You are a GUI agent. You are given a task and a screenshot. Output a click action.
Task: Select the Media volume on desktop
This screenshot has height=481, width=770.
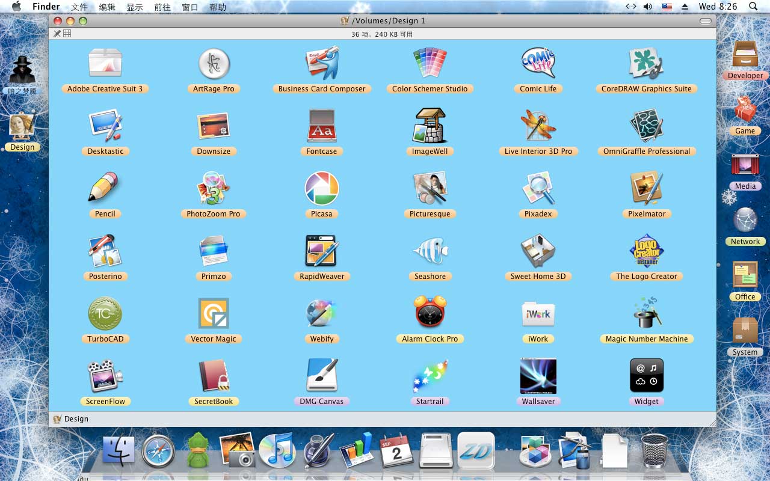(745, 165)
